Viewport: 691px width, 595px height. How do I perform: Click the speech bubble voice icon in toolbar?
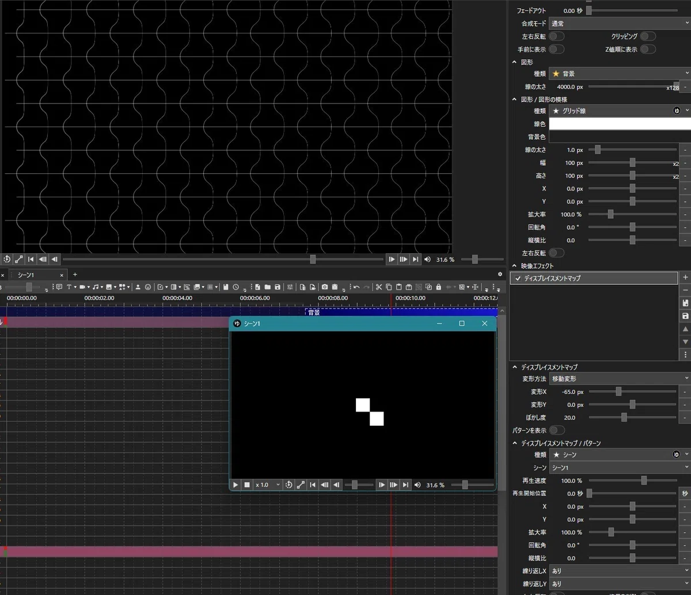pyautogui.click(x=59, y=287)
